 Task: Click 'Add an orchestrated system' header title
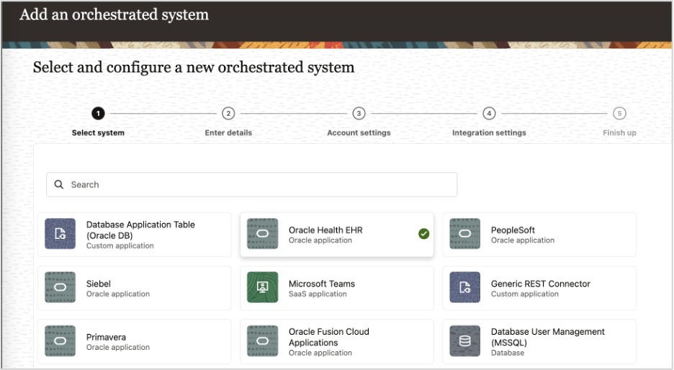[x=114, y=14]
